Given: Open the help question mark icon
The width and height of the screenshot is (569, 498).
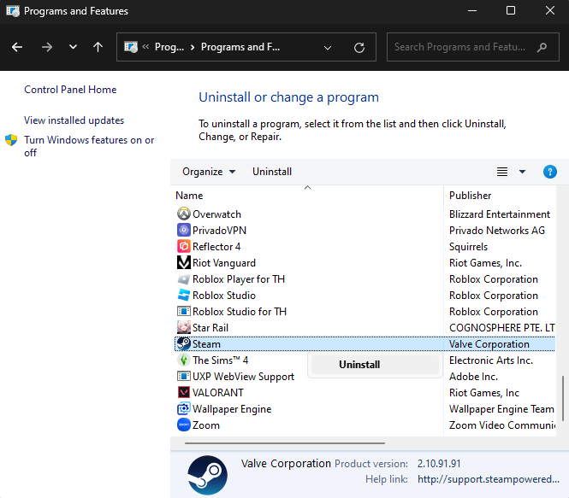Looking at the screenshot, I should tap(550, 172).
